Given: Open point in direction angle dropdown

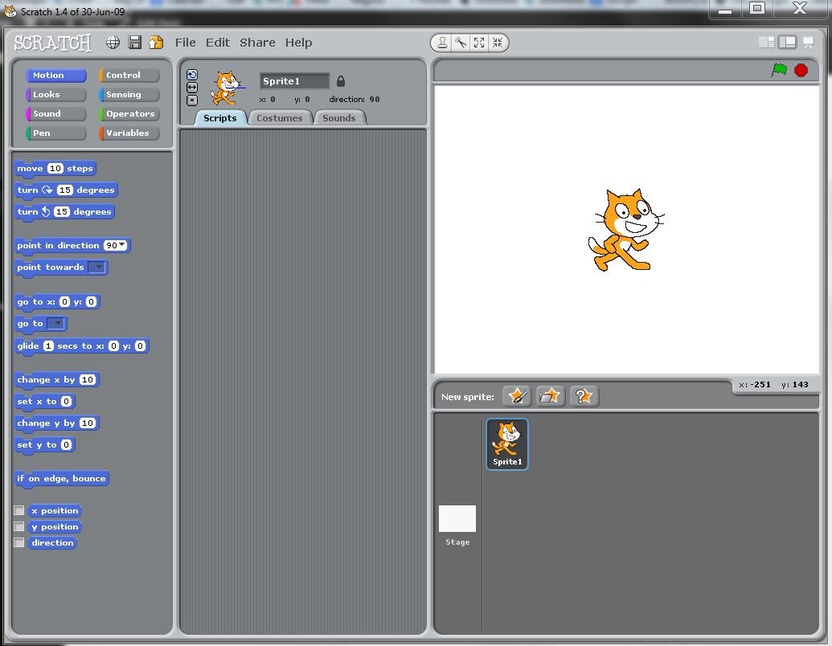Looking at the screenshot, I should point(122,245).
